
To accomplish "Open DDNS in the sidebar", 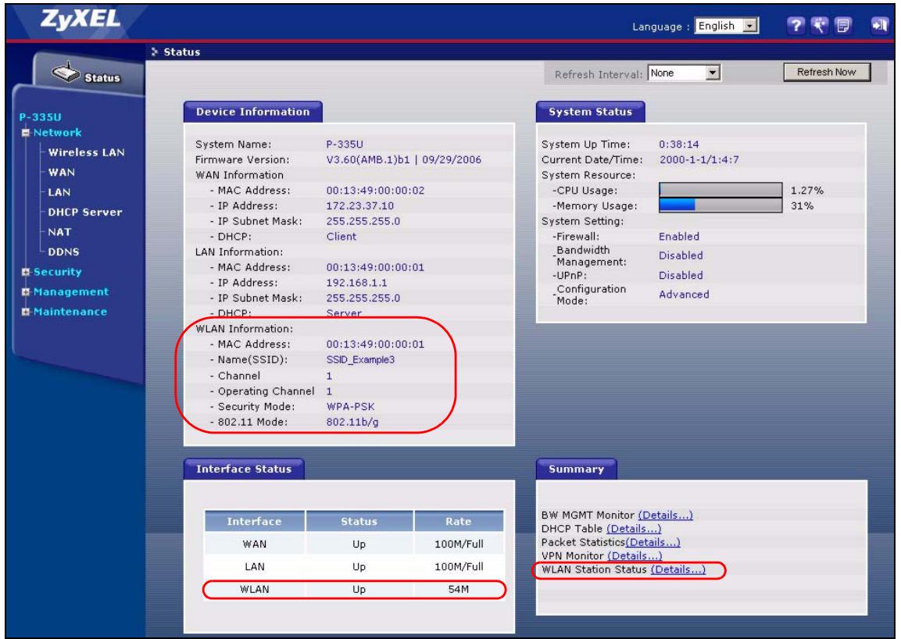I will tap(64, 252).
